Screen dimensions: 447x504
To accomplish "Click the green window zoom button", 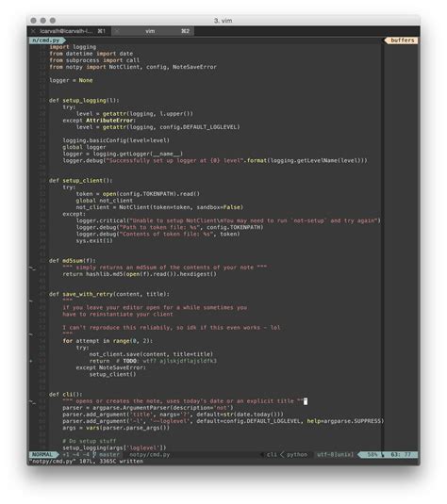I will (53, 20).
